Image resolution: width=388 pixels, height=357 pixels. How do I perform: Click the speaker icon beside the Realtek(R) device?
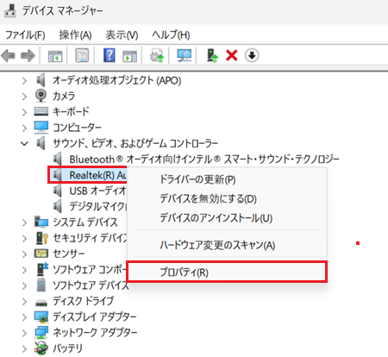coord(58,174)
